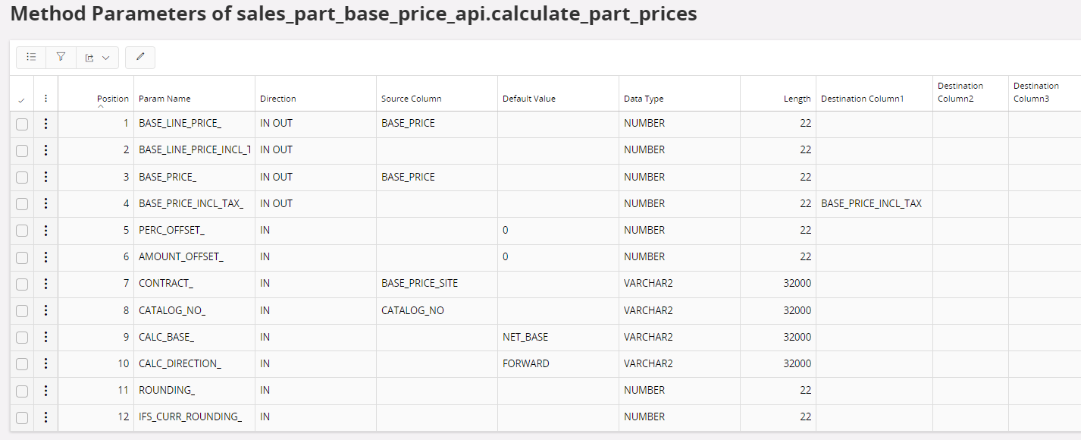Toggle the select-all rows header checkmark
The width and height of the screenshot is (1081, 440).
pyautogui.click(x=21, y=99)
